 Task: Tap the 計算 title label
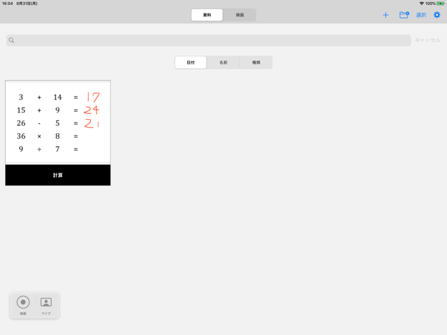[x=58, y=175]
